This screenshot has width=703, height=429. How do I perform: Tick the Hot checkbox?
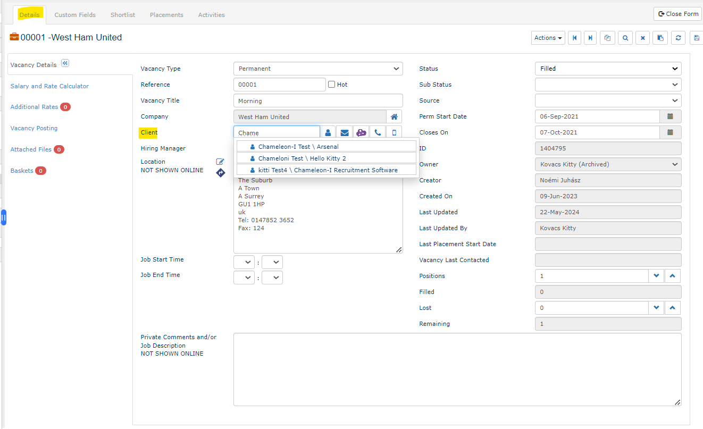[331, 85]
